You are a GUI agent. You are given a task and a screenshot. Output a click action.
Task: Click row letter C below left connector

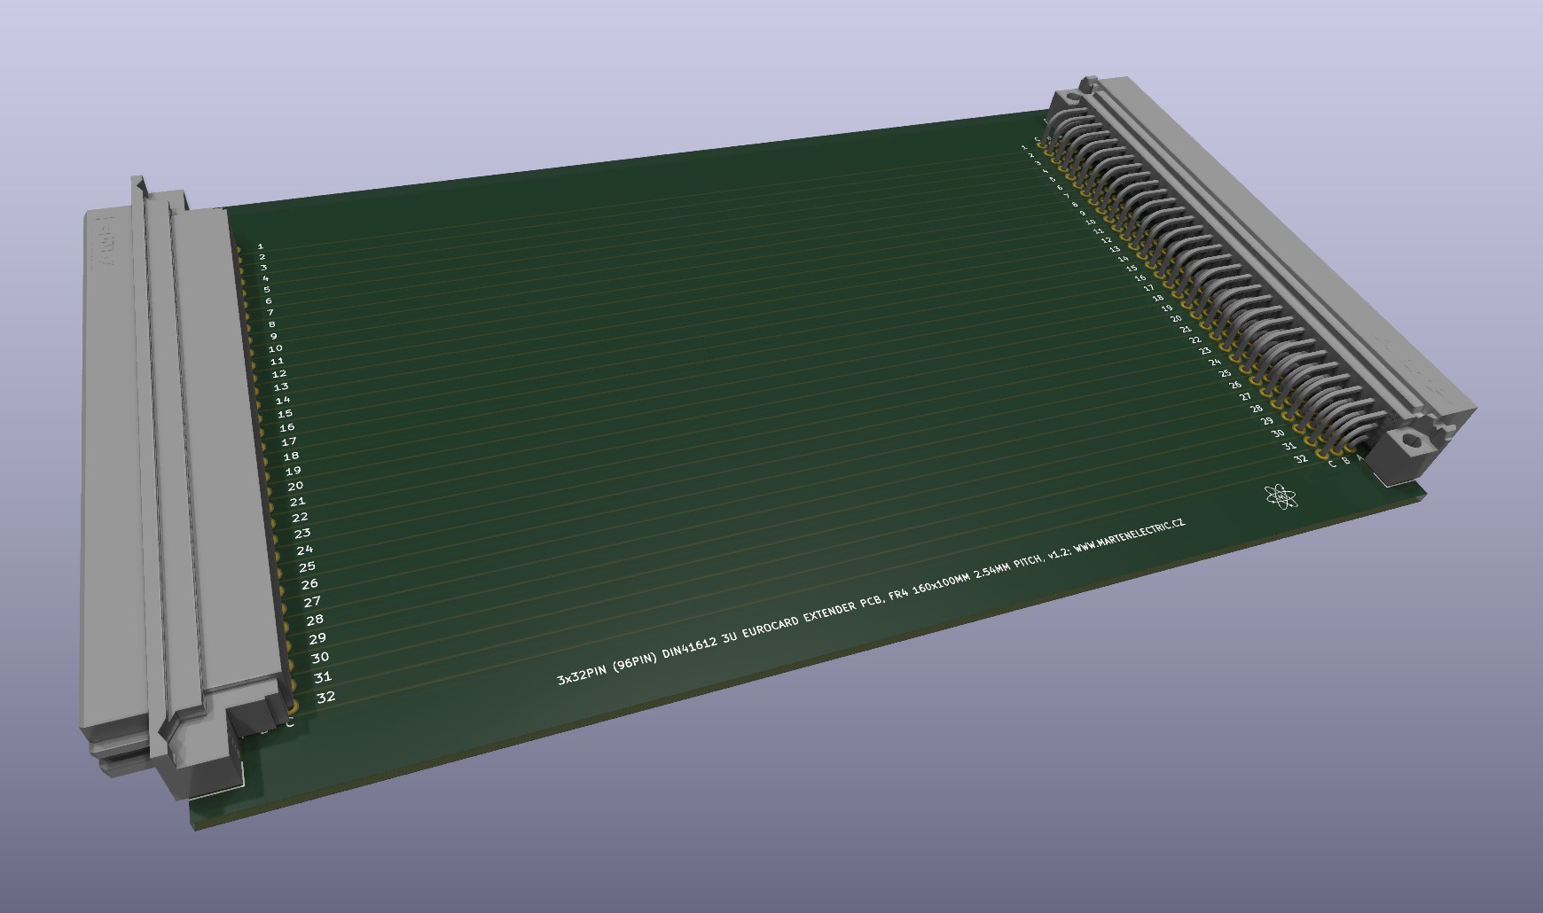pyautogui.click(x=289, y=724)
